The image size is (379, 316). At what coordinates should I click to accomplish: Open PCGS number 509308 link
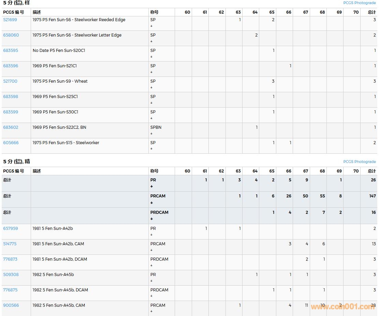(11, 275)
